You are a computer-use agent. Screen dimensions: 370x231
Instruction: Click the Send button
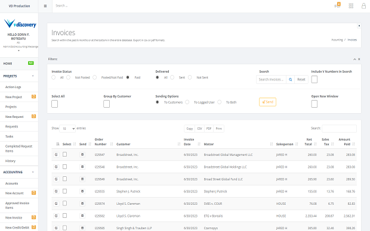[267, 102]
